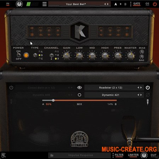Image resolution: width=159 pixels, height=159 pixels.
Task: Click the Impulse Response field
Action: 79,155
